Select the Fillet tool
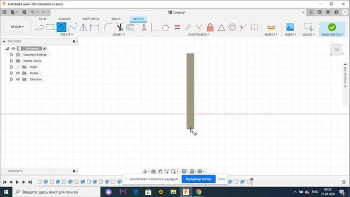The image size is (350, 197). 108,27
